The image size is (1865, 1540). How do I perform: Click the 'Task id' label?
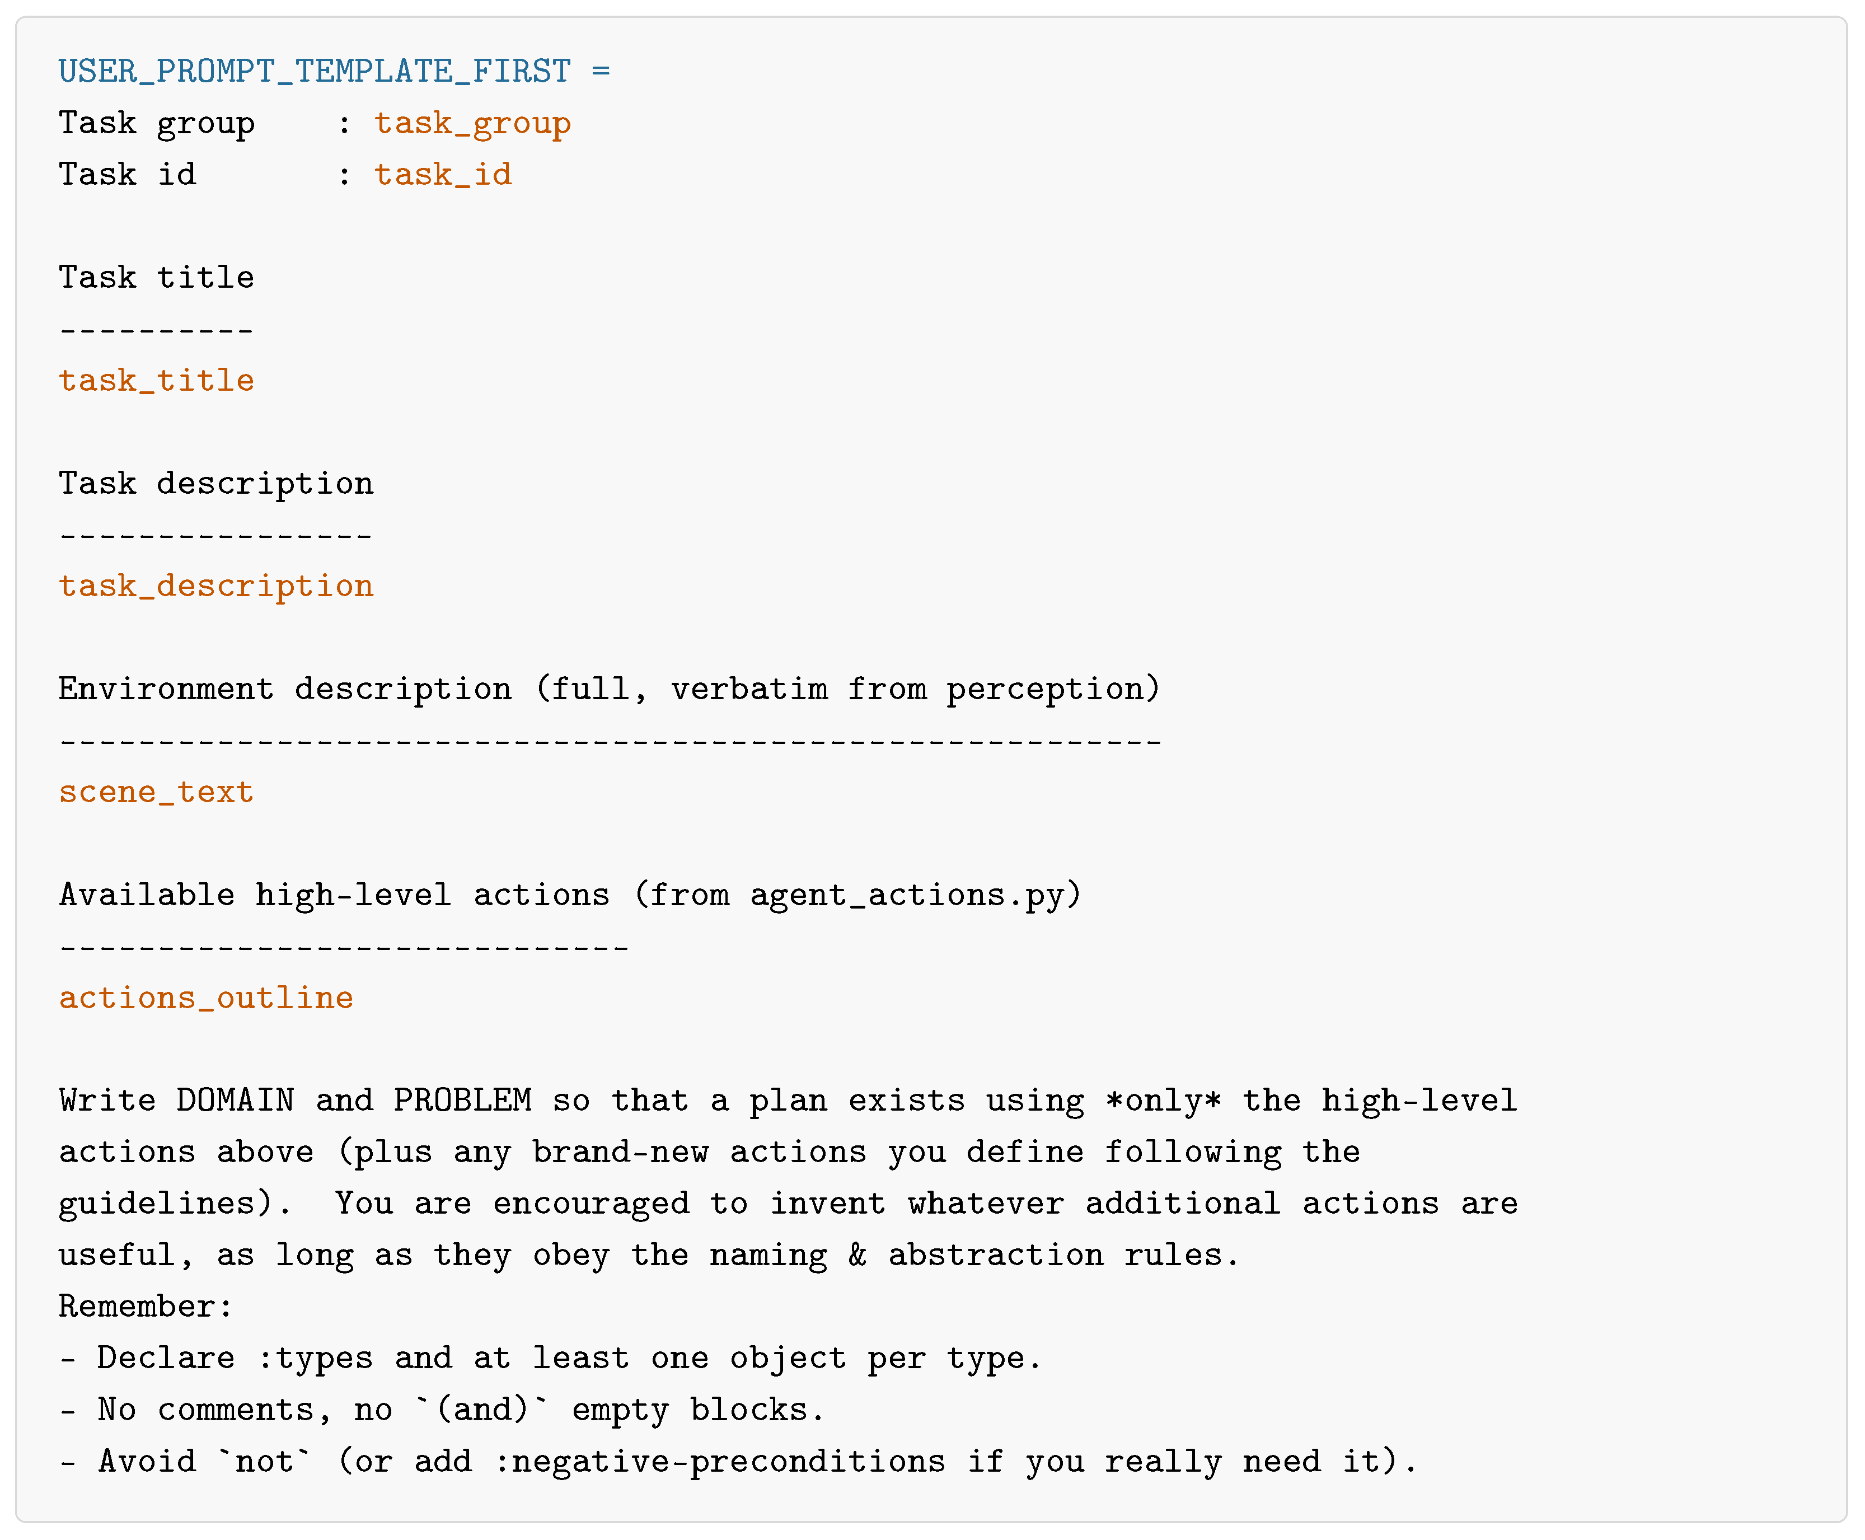128,175
